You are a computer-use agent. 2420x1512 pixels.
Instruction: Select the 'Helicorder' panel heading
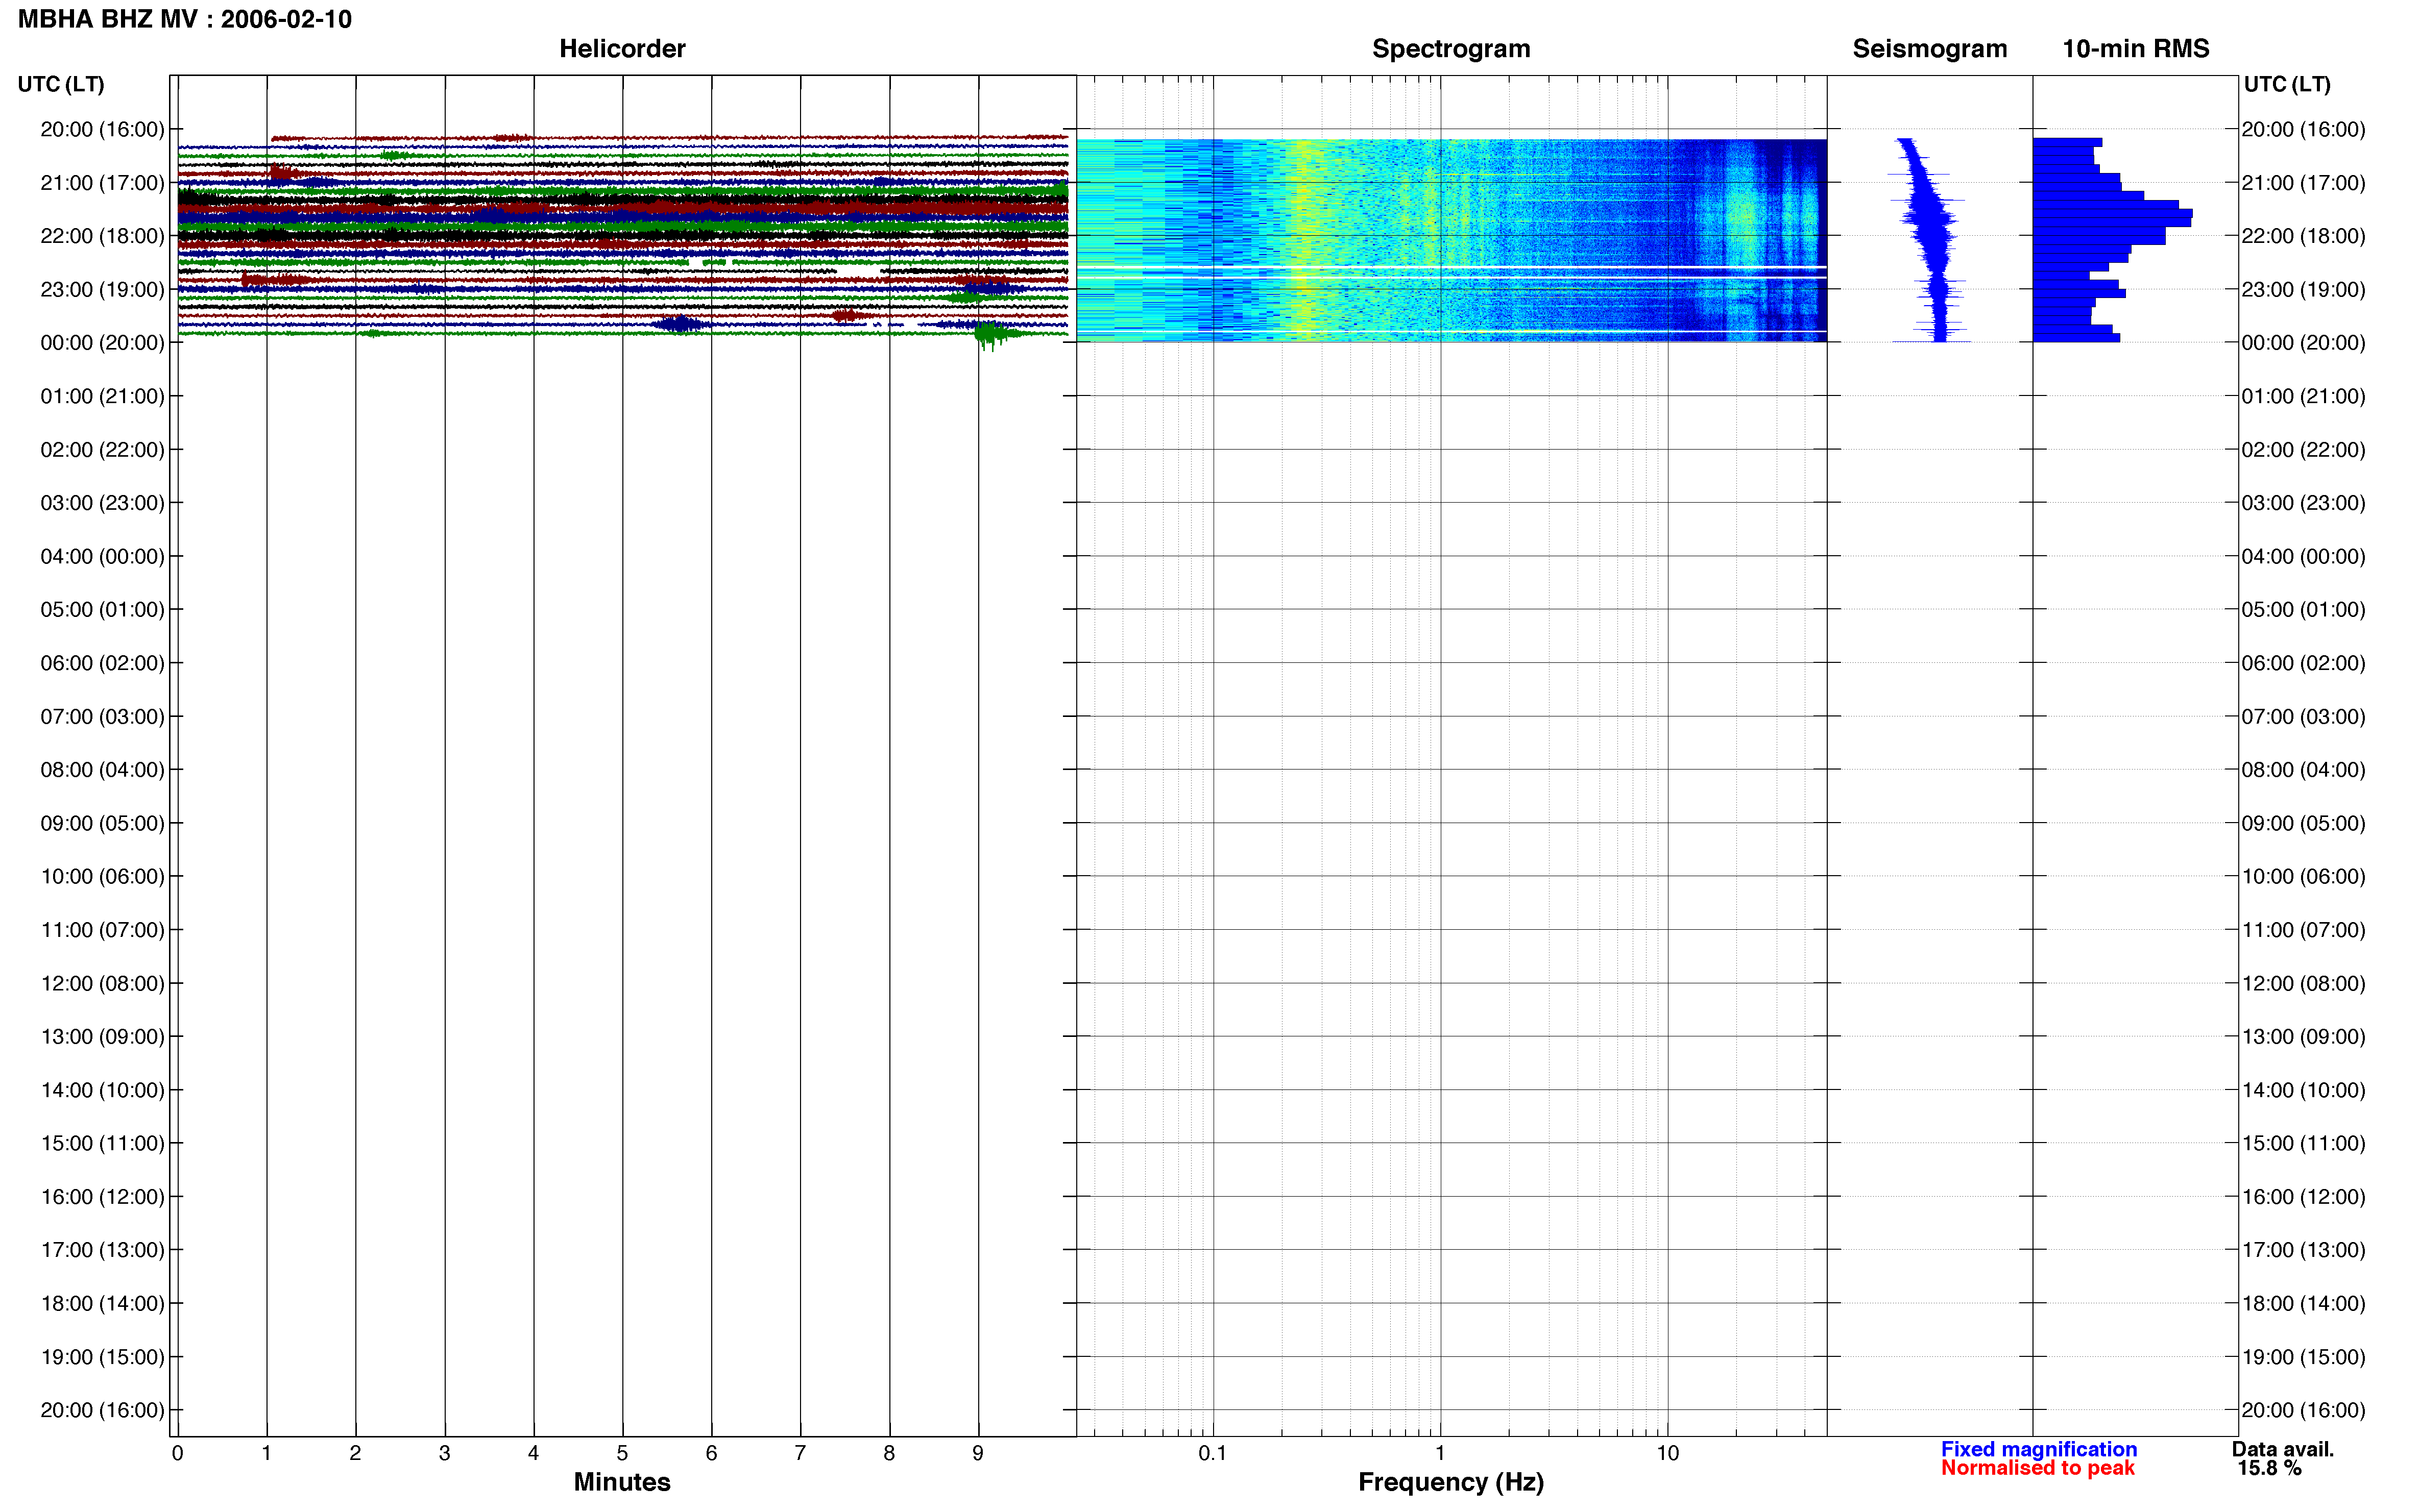[622, 48]
